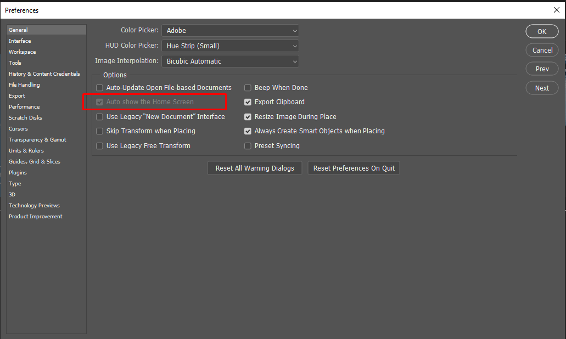Screen dimensions: 566x339
Task: Enable Preset Syncing
Action: pos(248,145)
